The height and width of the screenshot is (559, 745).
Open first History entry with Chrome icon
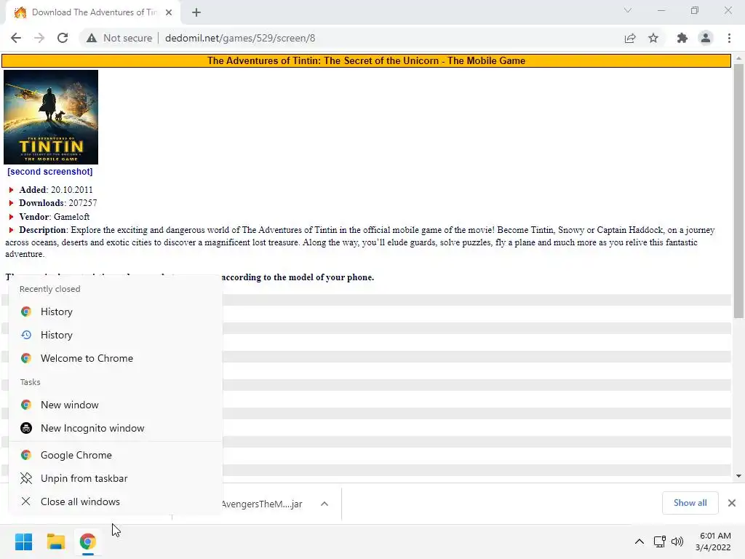coord(116,312)
